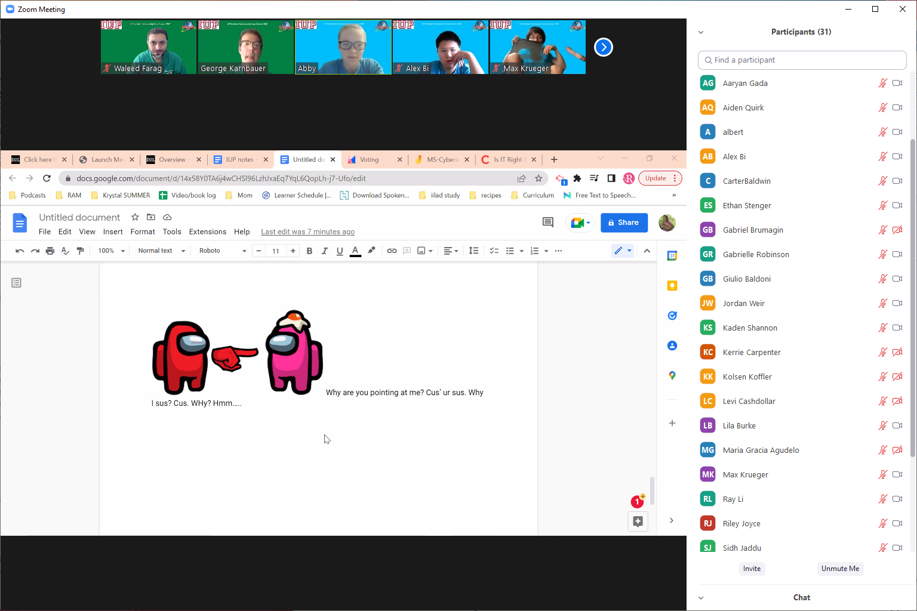Click the Spell check icon
The width and height of the screenshot is (917, 611).
point(65,251)
